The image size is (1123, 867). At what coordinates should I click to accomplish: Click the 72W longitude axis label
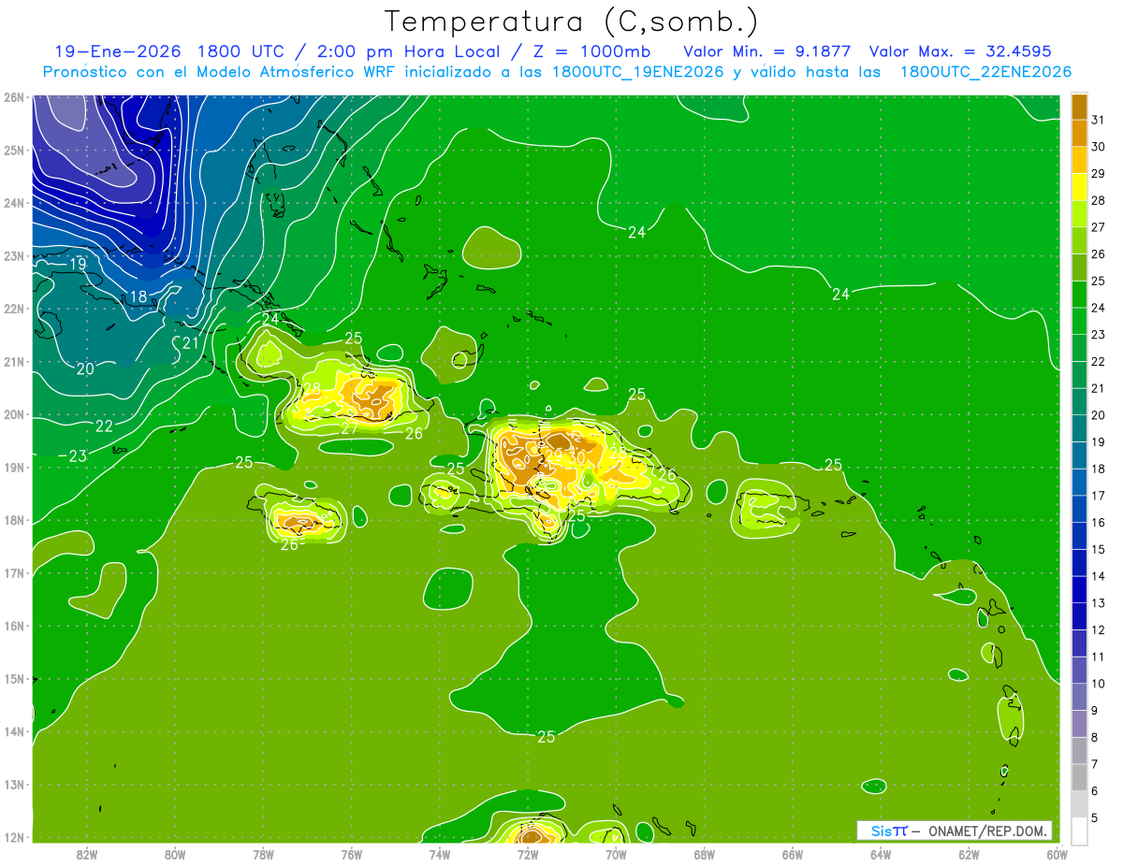click(528, 853)
